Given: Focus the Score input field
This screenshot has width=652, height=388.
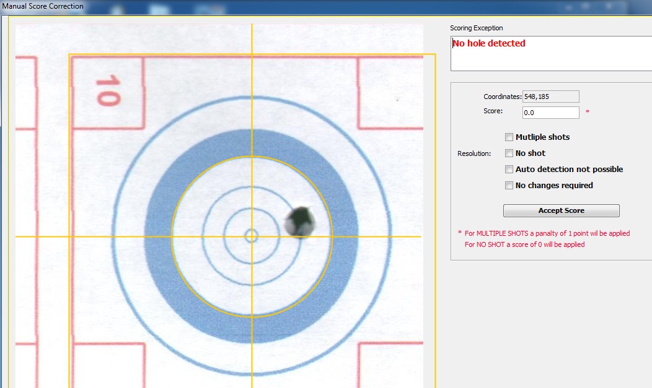Looking at the screenshot, I should (x=550, y=113).
